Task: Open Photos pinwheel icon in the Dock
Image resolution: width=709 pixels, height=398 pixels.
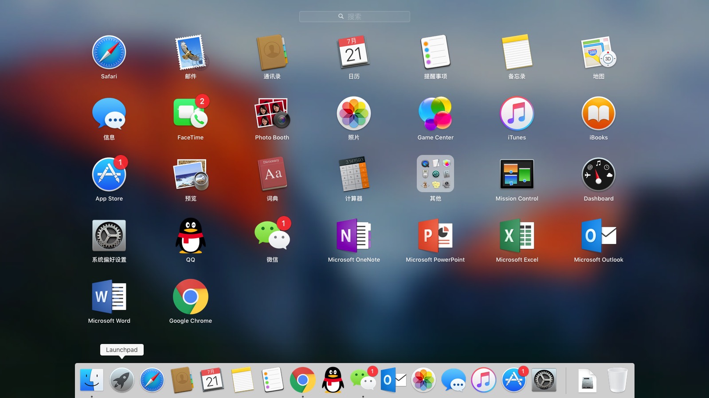Action: (x=423, y=380)
